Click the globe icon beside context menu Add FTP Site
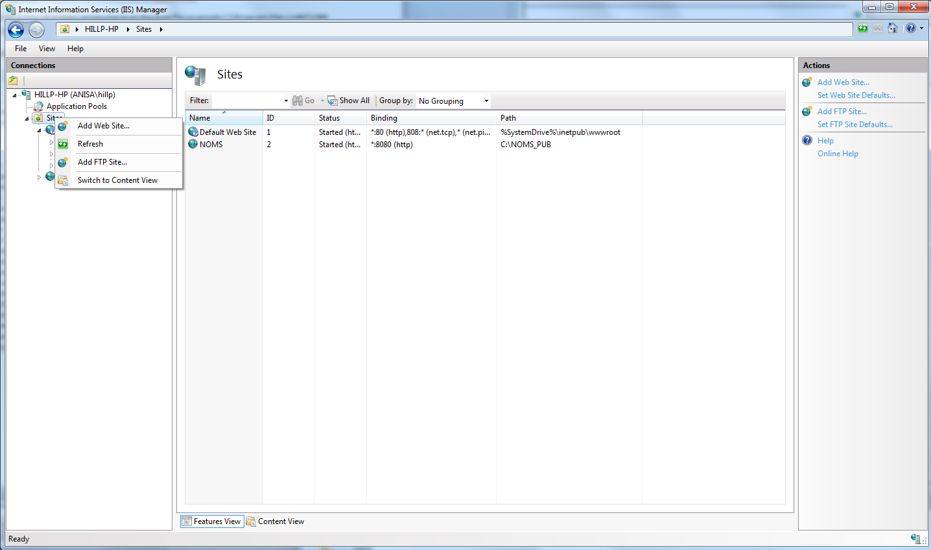 [x=63, y=162]
